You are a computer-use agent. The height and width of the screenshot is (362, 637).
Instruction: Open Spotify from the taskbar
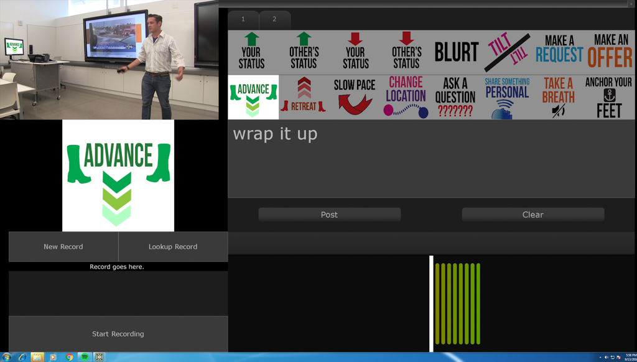click(85, 357)
